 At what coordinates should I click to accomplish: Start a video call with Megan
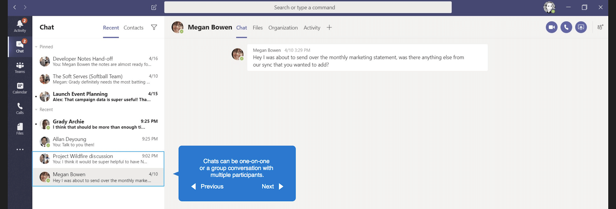click(552, 27)
